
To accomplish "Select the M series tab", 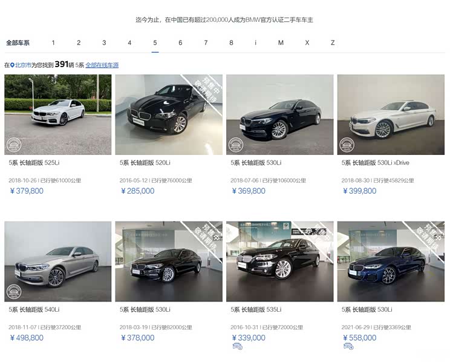I will point(281,43).
